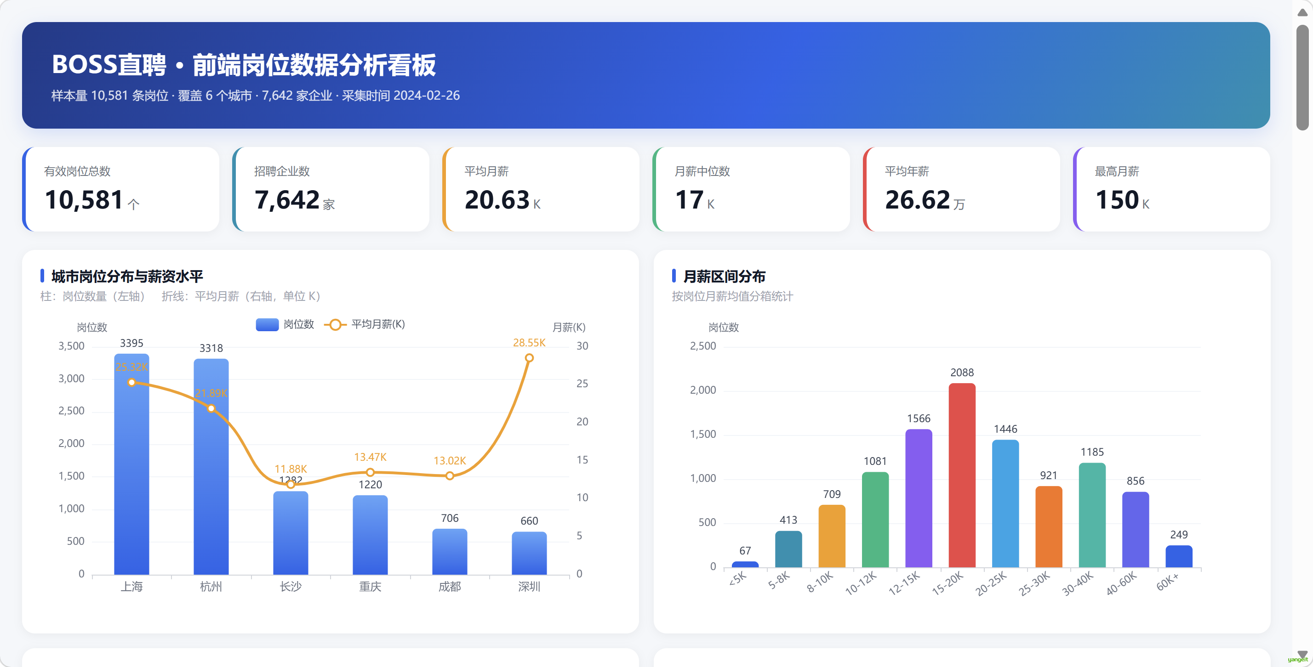
Task: Select the 月薪中位数 KPI card
Action: tap(751, 189)
